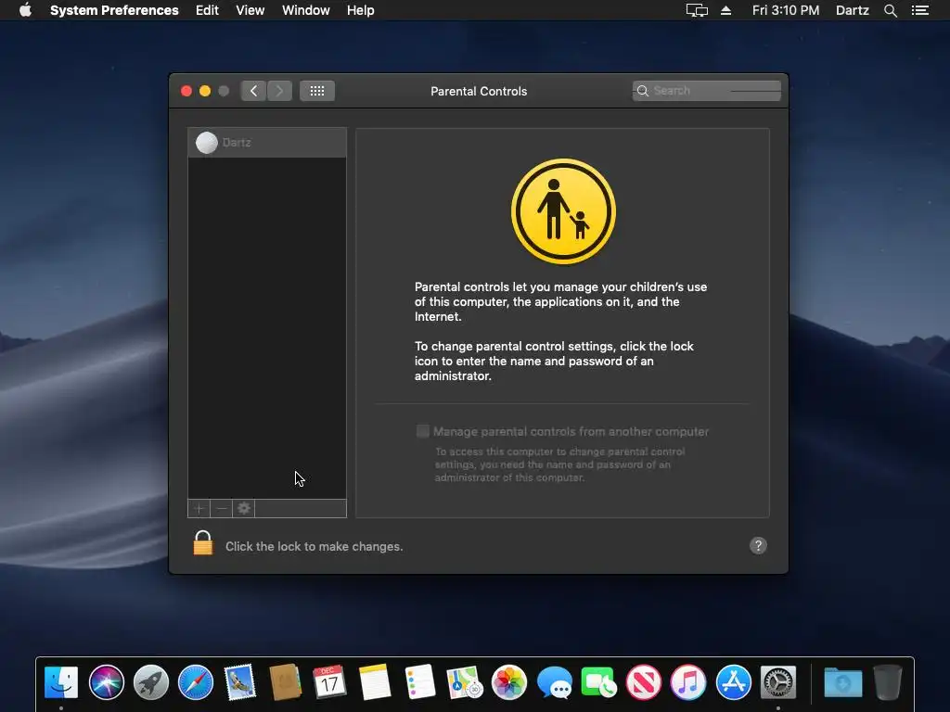Close the Parental Controls window
Viewport: 950px width, 712px height.
click(x=186, y=91)
